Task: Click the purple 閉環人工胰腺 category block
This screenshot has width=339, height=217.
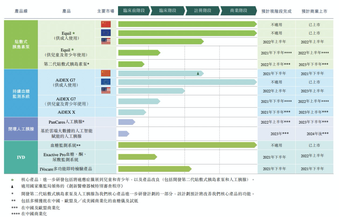Action: 21,129
